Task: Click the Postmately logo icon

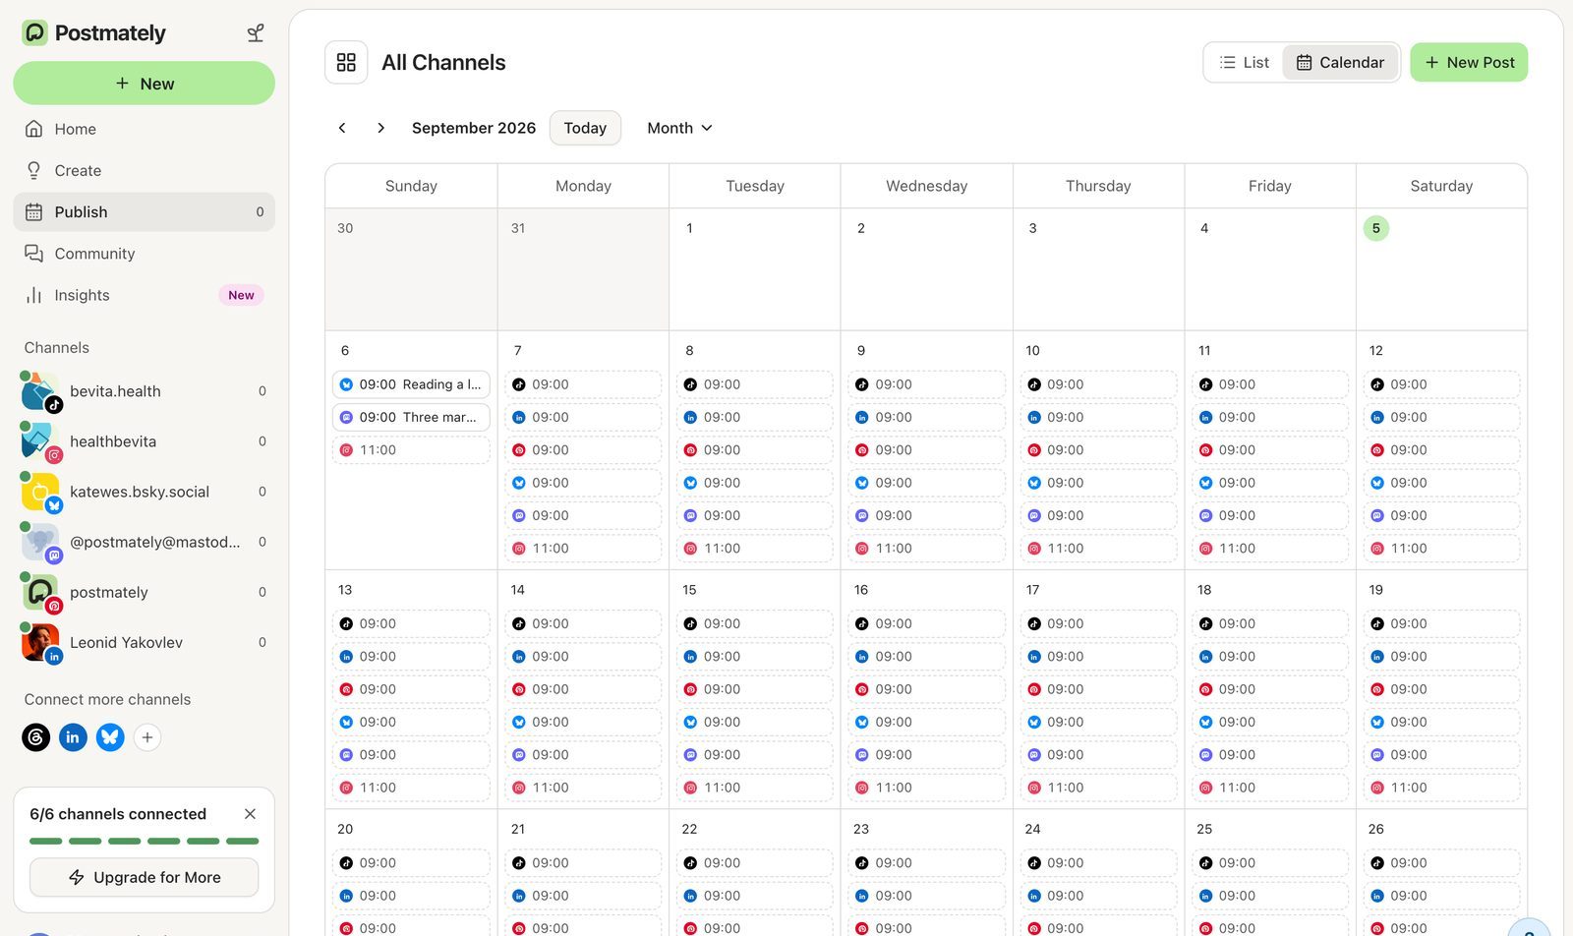Action: 34,32
